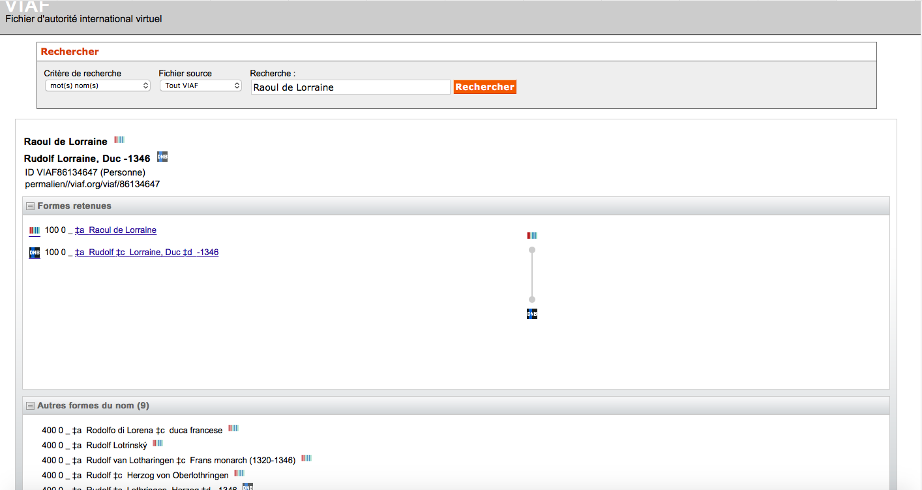Click Rudolf van Lotharingen Frans monarch entry
The height and width of the screenshot is (490, 922).
click(x=169, y=461)
